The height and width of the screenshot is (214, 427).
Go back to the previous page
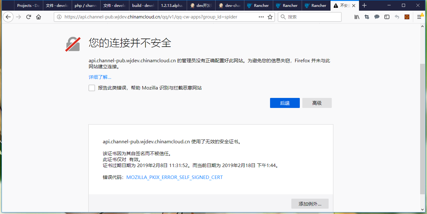click(x=8, y=17)
